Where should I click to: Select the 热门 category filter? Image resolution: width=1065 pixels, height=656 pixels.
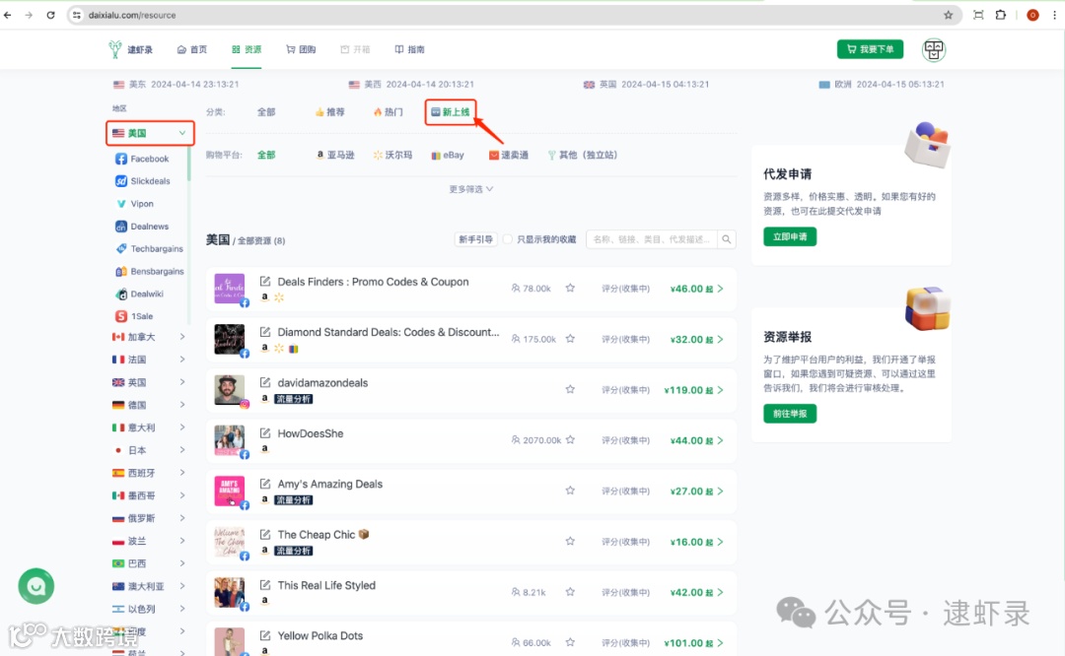coord(388,112)
